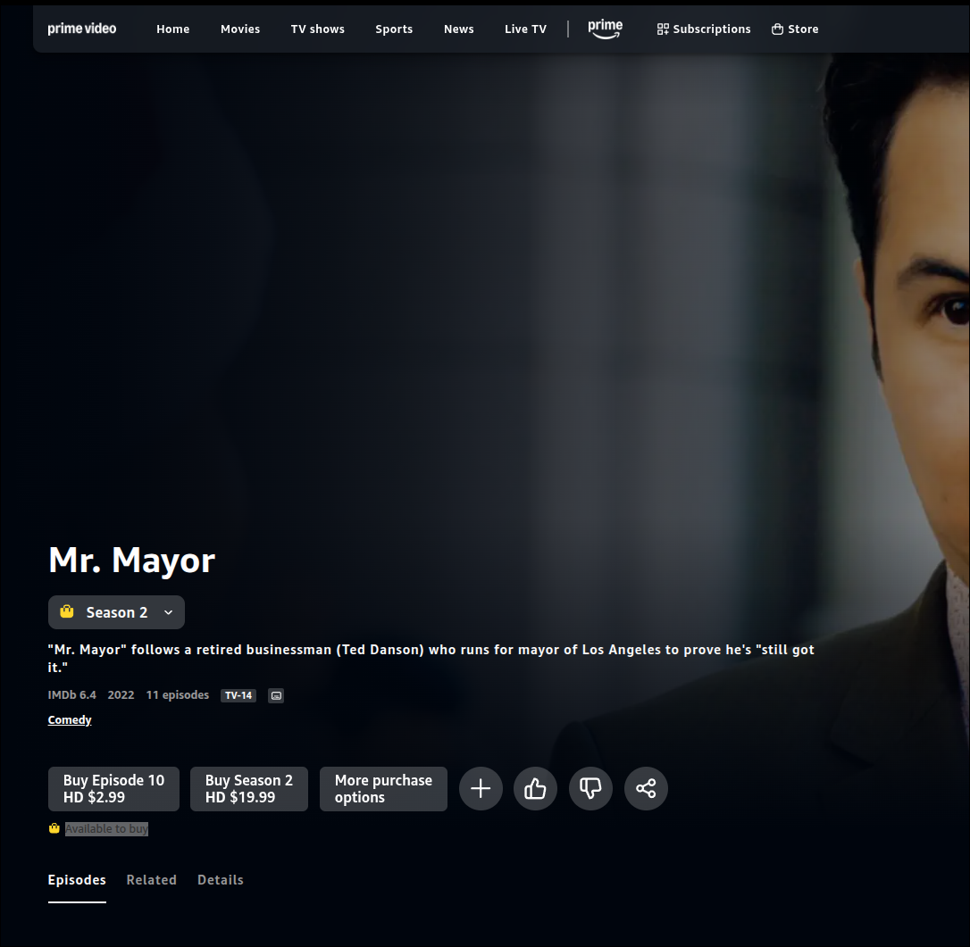Open Subscriptions in the top bar
Viewport: 970px width, 947px height.
pyautogui.click(x=704, y=29)
